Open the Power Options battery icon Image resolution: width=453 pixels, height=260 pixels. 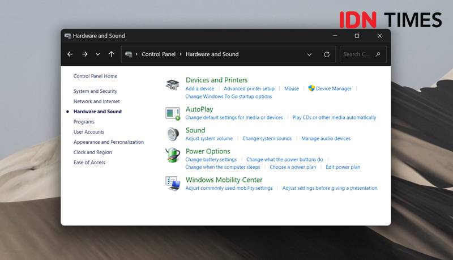click(x=173, y=155)
